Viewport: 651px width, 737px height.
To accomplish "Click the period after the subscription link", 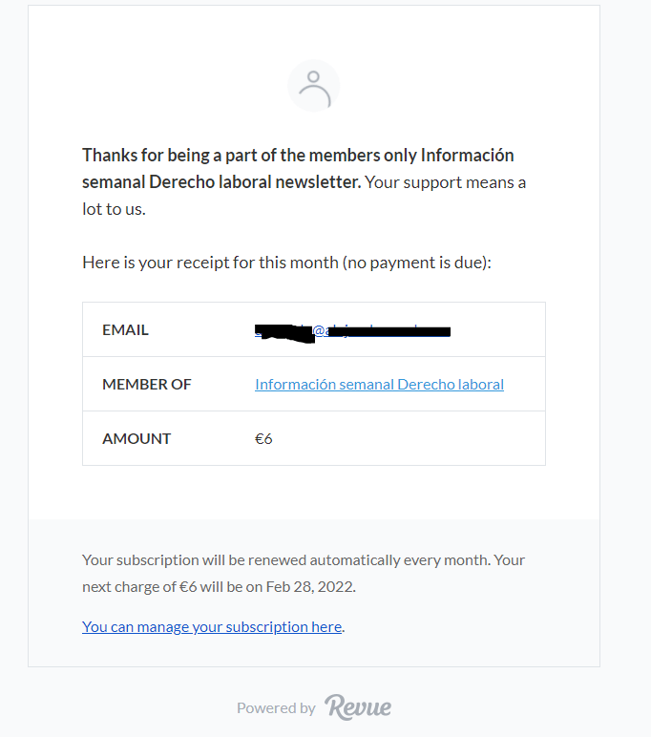I will 344,628.
